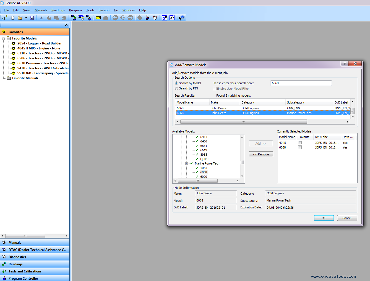The image size is (370, 281).
Task: Open the Readings panel in sidebar
Action: (35, 264)
